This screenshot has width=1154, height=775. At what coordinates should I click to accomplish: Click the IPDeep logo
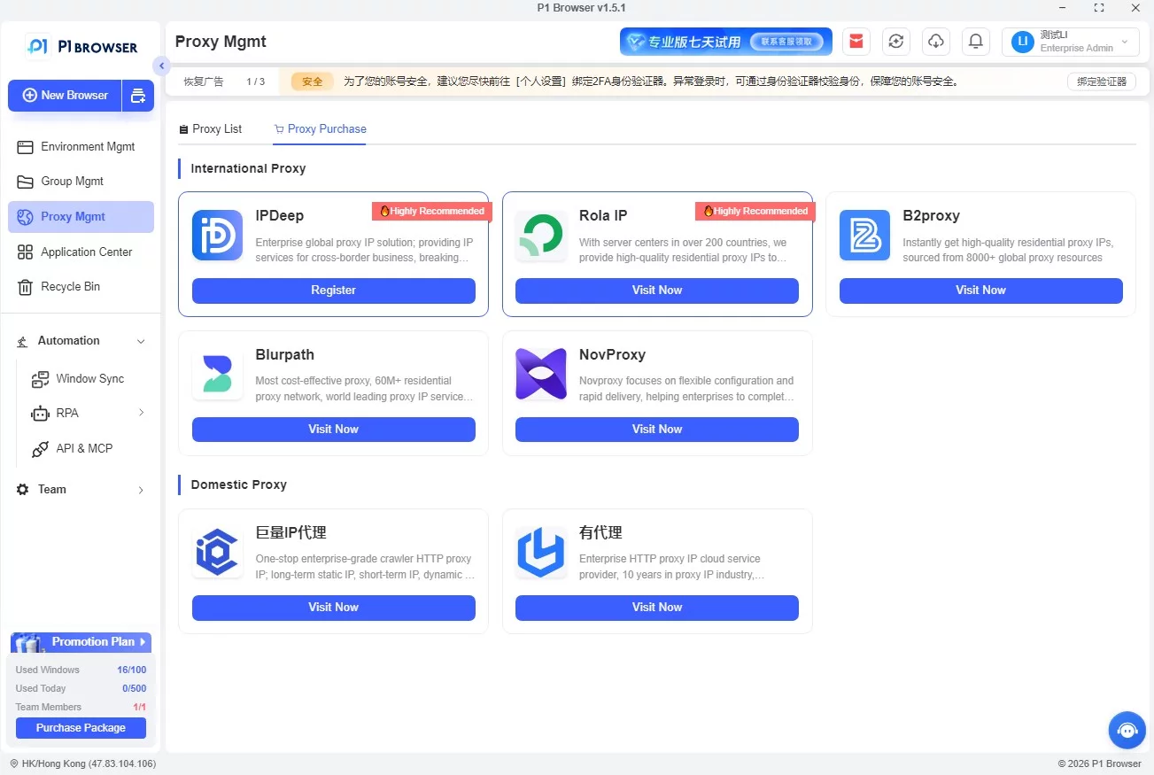point(217,235)
